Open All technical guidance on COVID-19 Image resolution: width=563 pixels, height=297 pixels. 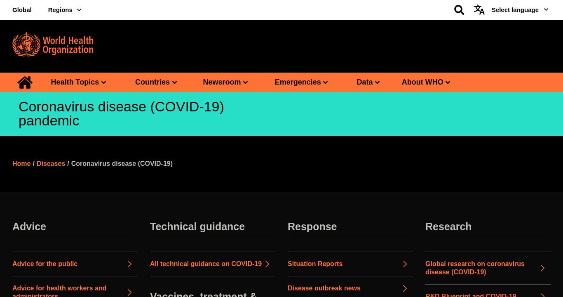[206, 264]
